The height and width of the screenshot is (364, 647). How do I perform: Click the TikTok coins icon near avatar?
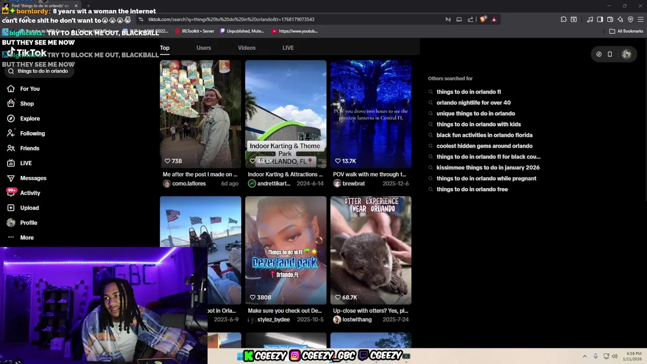(x=599, y=54)
